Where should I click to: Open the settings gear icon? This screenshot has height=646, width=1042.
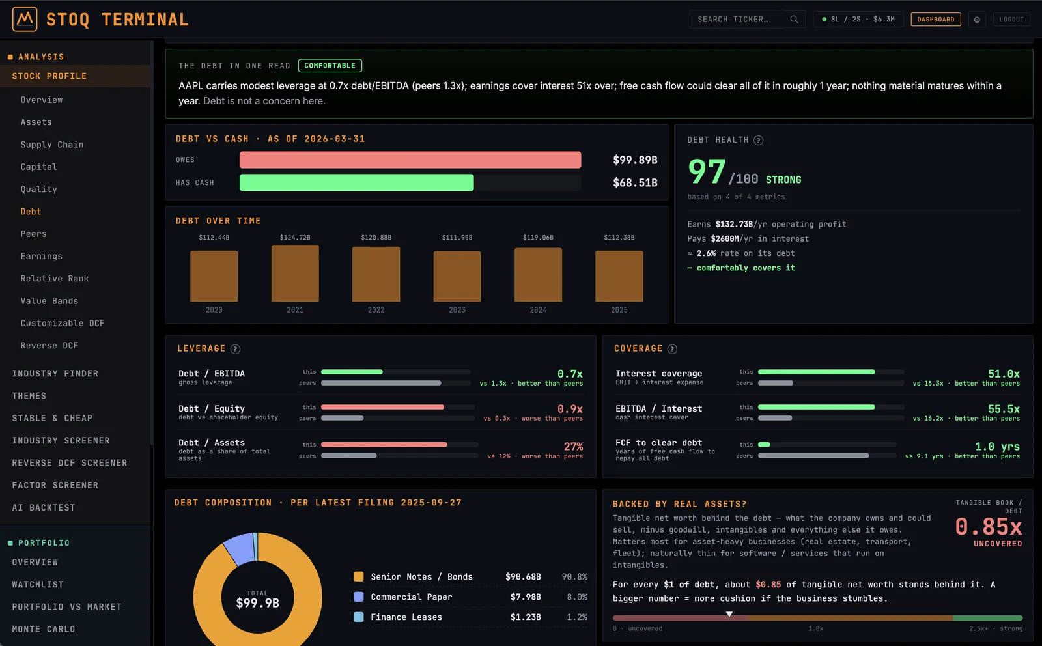point(977,20)
